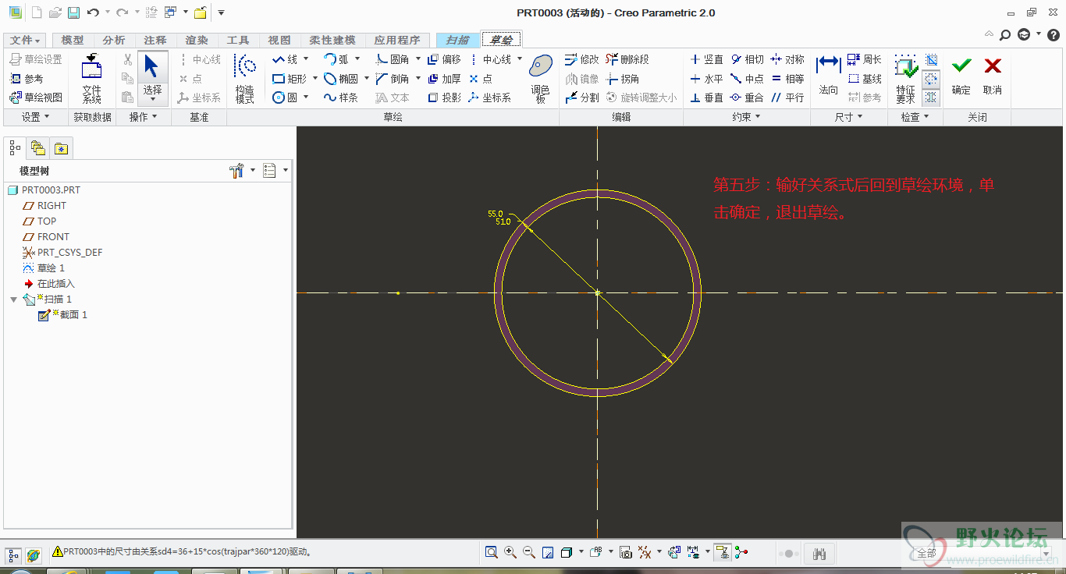This screenshot has width=1066, height=574.
Task: Switch to the 分析 ribbon tab
Action: pos(114,41)
